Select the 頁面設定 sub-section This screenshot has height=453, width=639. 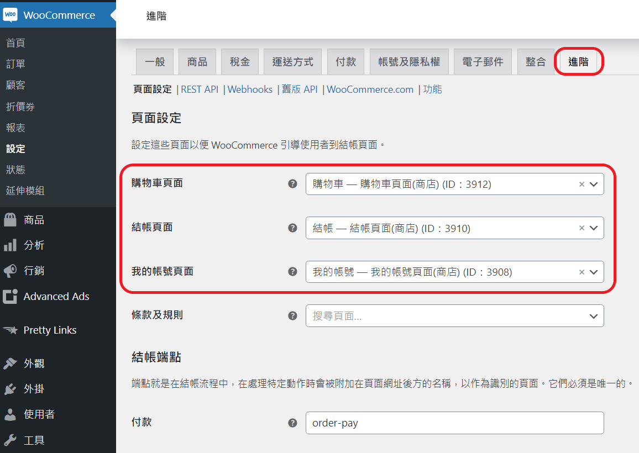(x=153, y=89)
